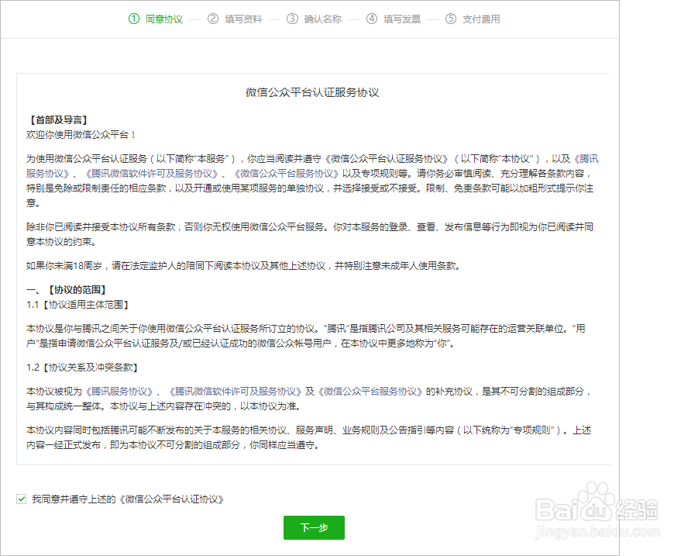Click the 1.2【协议关系及冲突条款】 subheading

tap(84, 368)
